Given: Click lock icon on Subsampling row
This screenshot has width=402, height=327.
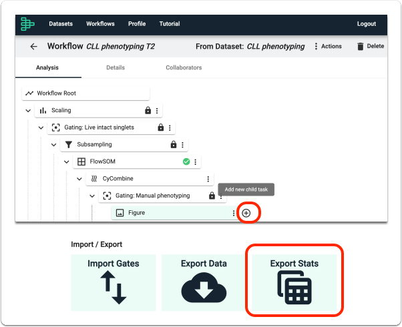Looking at the screenshot, I should (x=174, y=144).
